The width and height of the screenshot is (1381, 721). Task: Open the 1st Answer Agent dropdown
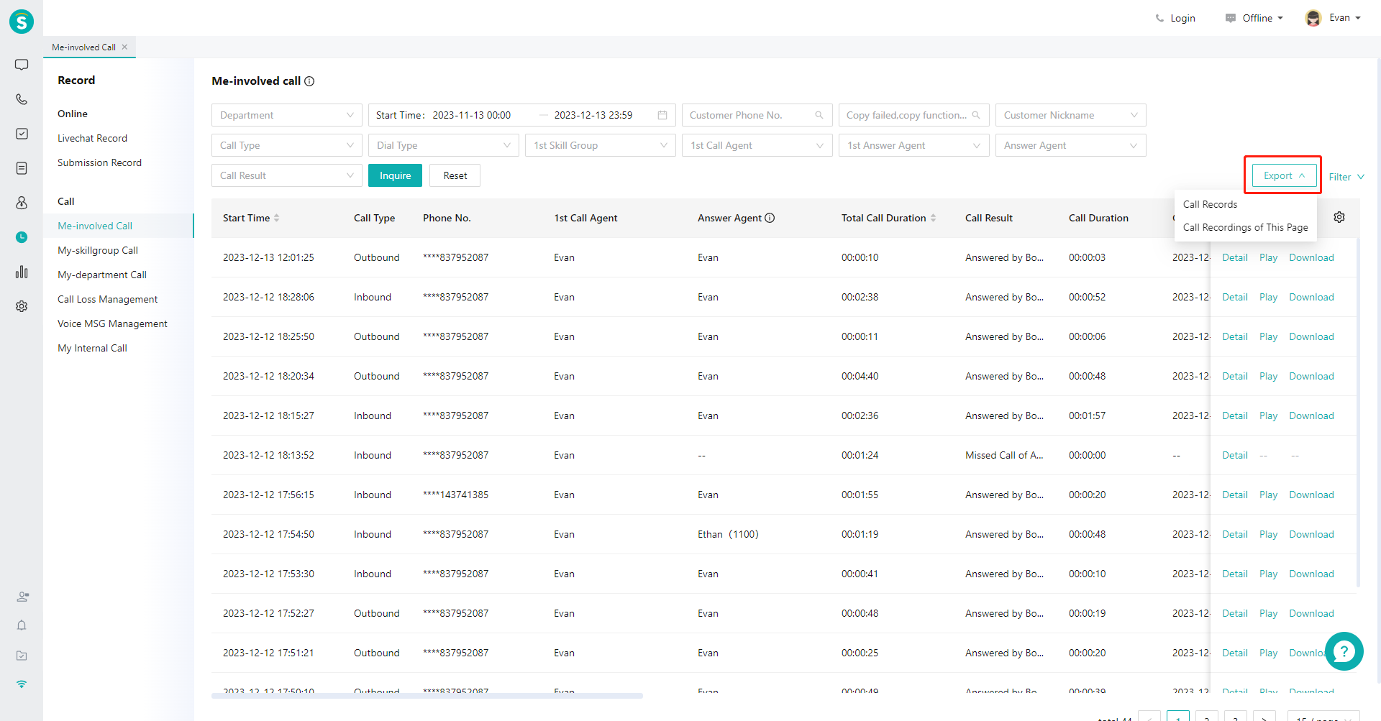(x=914, y=145)
